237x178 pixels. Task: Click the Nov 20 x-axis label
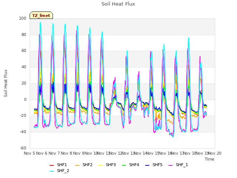215,153
